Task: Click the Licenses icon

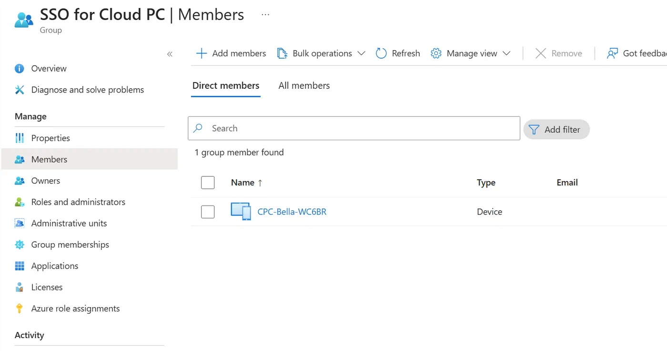Action: pyautogui.click(x=20, y=287)
